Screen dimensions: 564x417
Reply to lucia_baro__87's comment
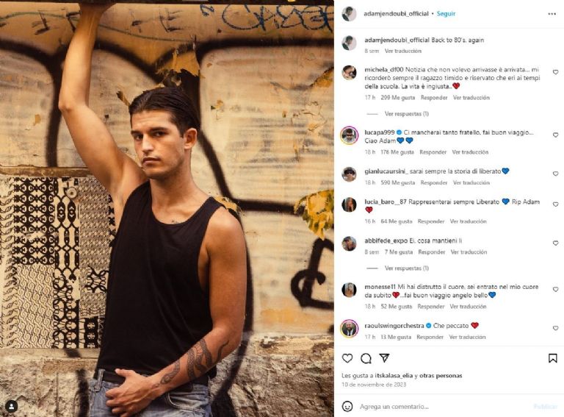click(x=431, y=221)
